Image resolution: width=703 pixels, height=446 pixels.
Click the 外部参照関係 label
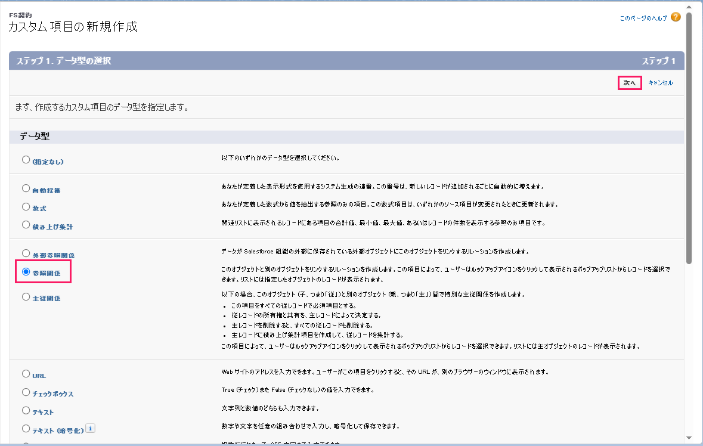click(53, 256)
